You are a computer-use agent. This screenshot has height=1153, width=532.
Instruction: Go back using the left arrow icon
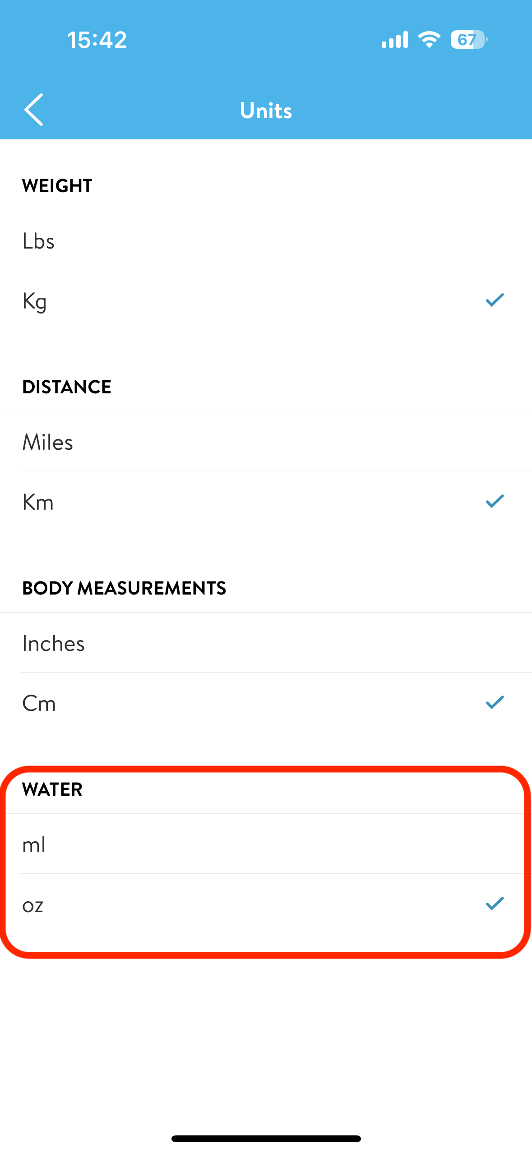point(34,110)
